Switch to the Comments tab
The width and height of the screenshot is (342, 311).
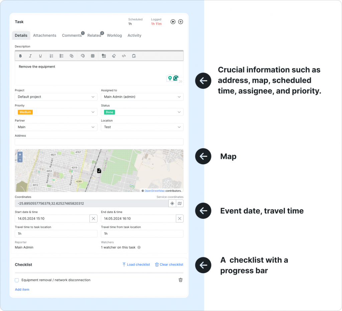(x=71, y=35)
